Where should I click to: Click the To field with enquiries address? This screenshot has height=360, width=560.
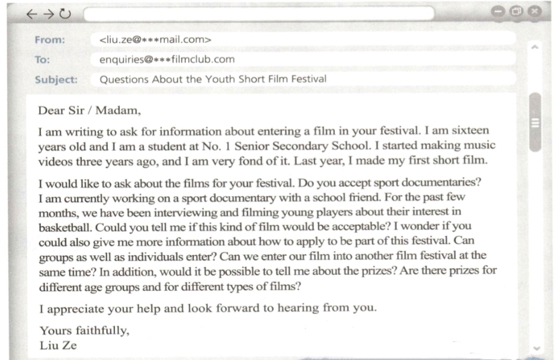coord(167,59)
